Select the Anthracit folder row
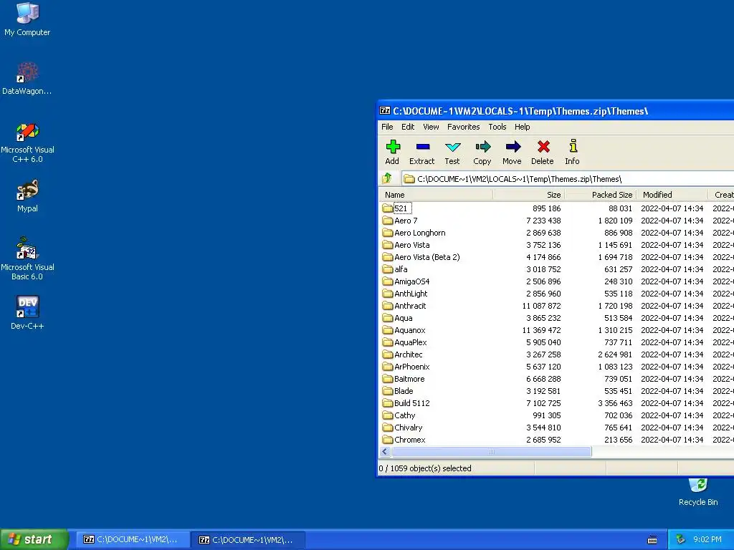Screen dimensions: 734x550 pos(556,306)
